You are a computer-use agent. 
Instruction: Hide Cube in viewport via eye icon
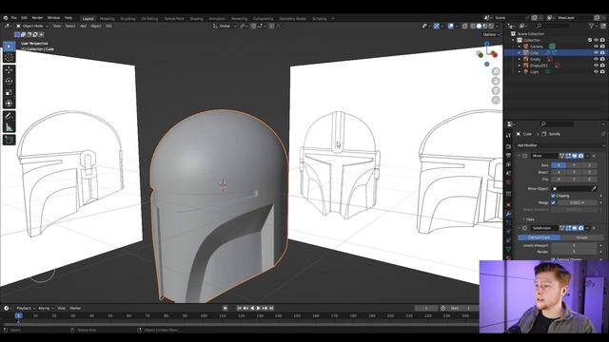pyautogui.click(x=597, y=52)
